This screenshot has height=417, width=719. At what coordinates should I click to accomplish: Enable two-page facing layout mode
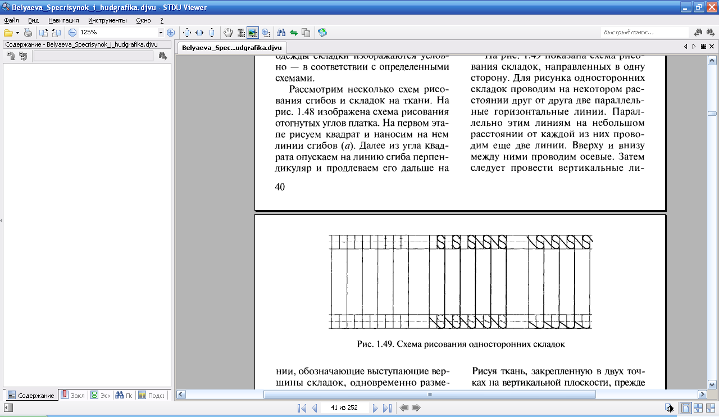[699, 408]
